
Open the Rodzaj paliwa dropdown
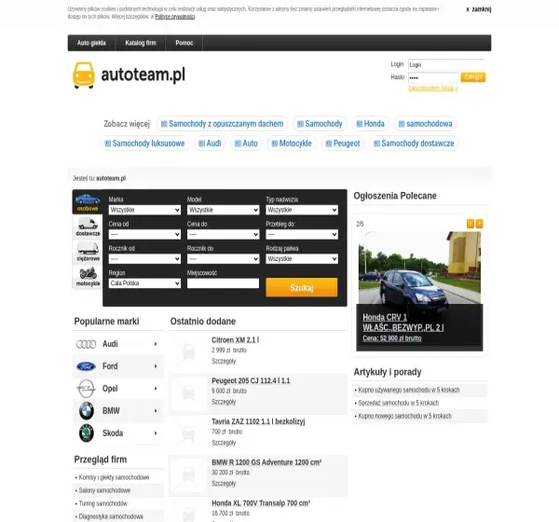point(302,259)
